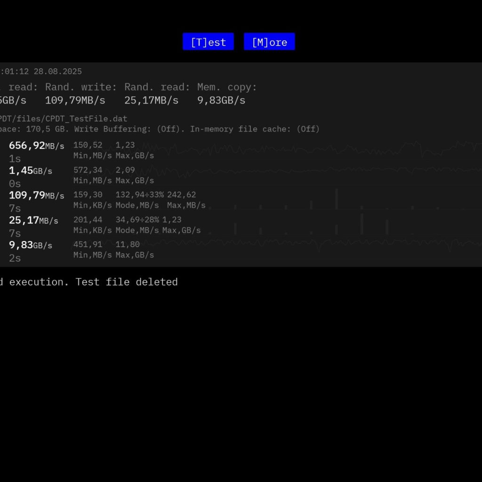Viewport: 482px width, 482px height.
Task: Click the 451,91 minimum value in last row
Action: [x=88, y=245]
